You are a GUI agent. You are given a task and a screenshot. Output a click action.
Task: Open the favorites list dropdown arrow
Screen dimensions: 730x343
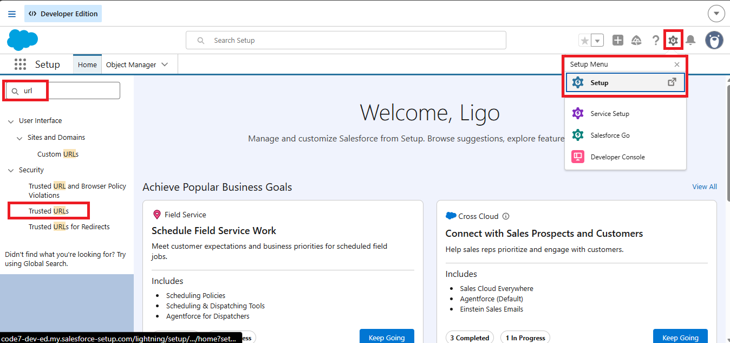[597, 40]
